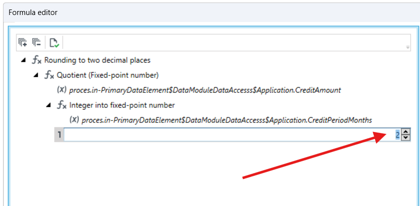Select the fx icon of Rounding to two decimal places
Viewport: 420px width, 206px height.
(37, 60)
